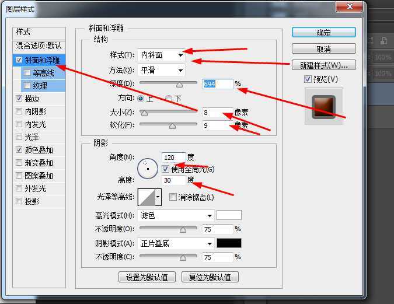This screenshot has width=394, height=304.
Task: Enable 消除锯齿 anti-aliasing checkbox
Action: coord(173,197)
